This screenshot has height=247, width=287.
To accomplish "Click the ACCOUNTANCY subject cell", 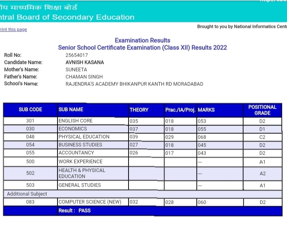I will coord(93,153).
